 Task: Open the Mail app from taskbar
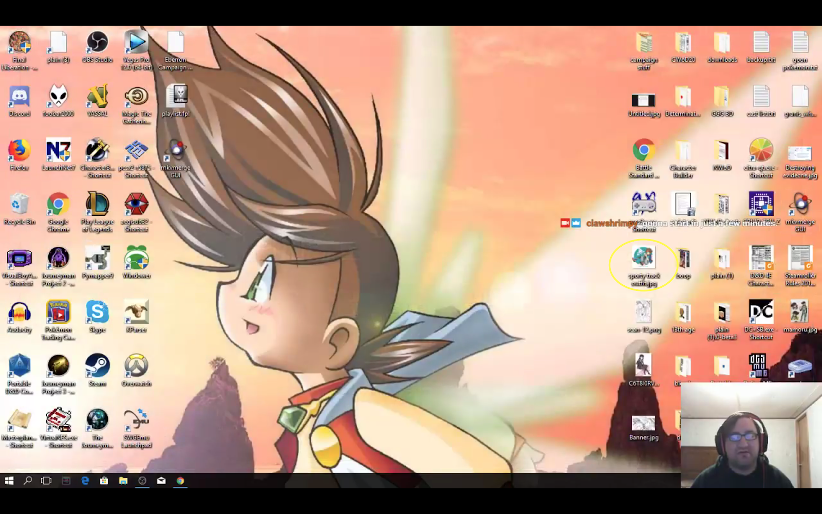(x=161, y=481)
